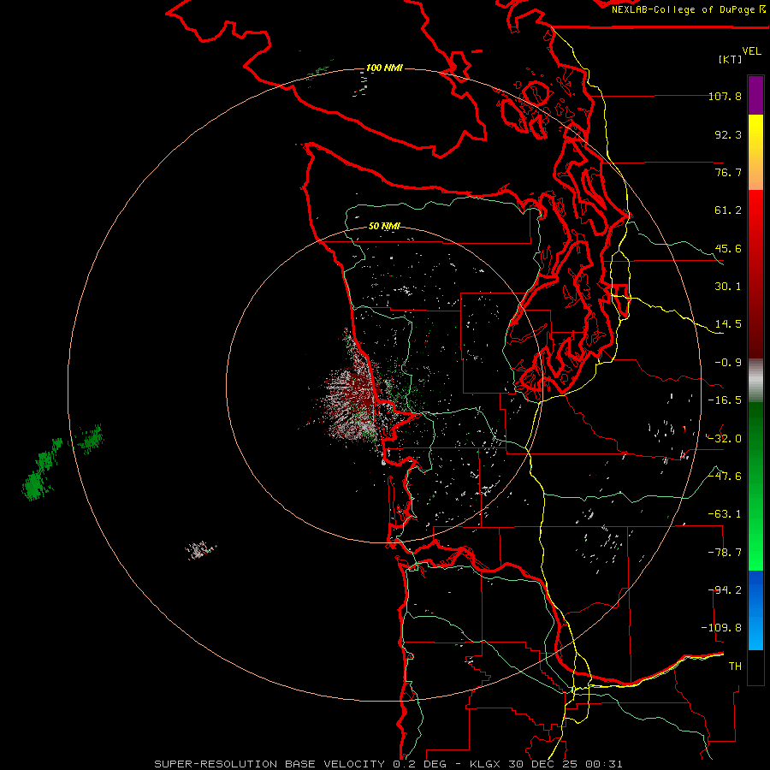
Task: Click the -78.7 legend value
Action: [x=725, y=553]
